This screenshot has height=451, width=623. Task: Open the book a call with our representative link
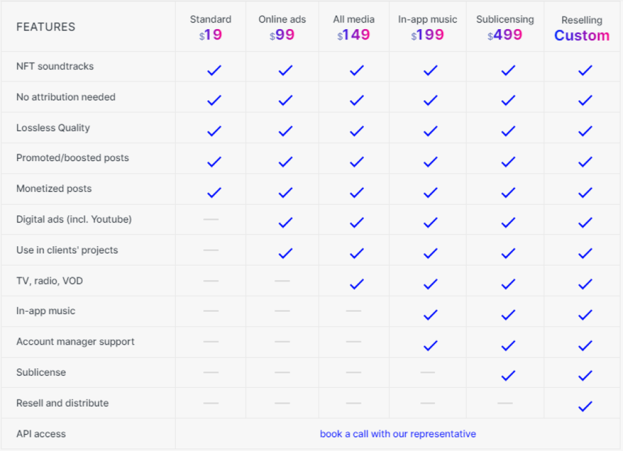point(397,433)
